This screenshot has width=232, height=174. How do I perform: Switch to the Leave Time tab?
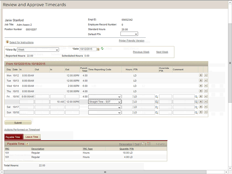tap(32, 137)
